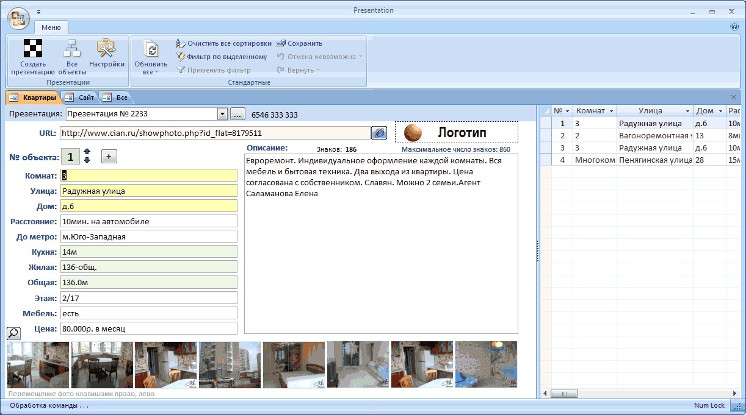This screenshot has width=746, height=415.
Task: Click the До метро field
Action: click(148, 236)
